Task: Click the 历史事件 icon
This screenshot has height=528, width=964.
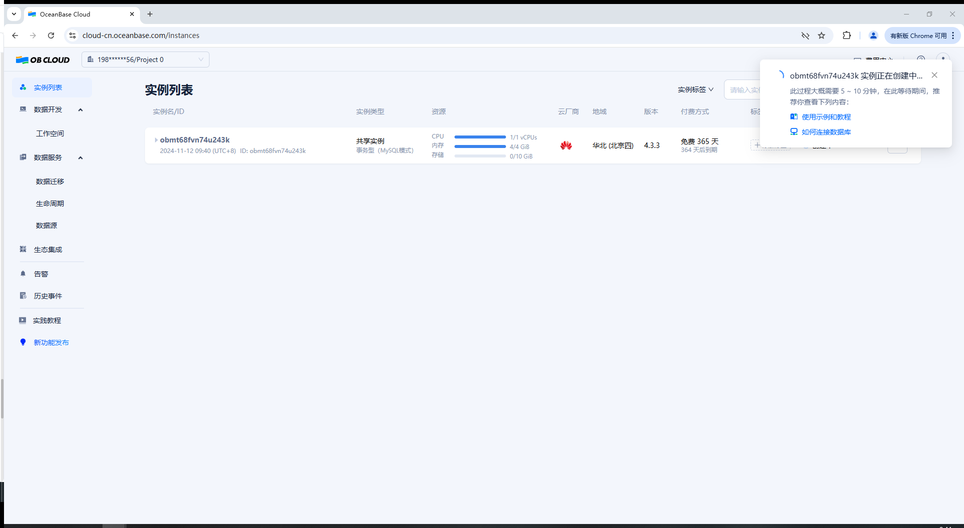Action: (23, 295)
